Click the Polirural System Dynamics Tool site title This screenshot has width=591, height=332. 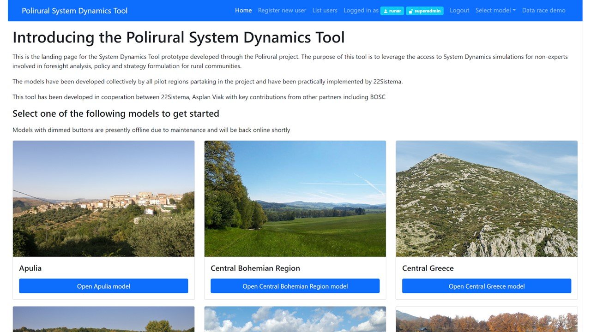75,10
